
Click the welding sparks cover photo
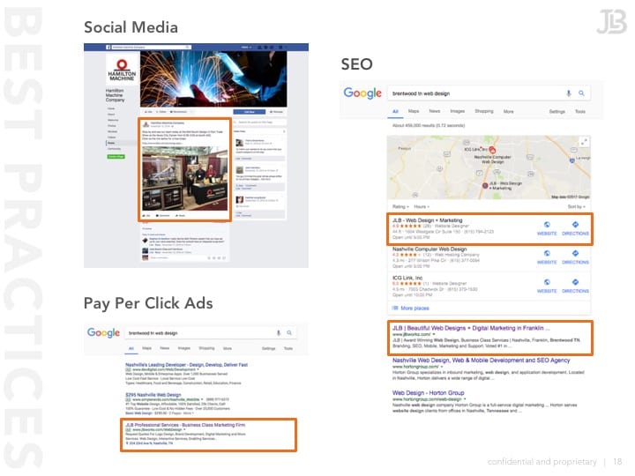point(213,79)
